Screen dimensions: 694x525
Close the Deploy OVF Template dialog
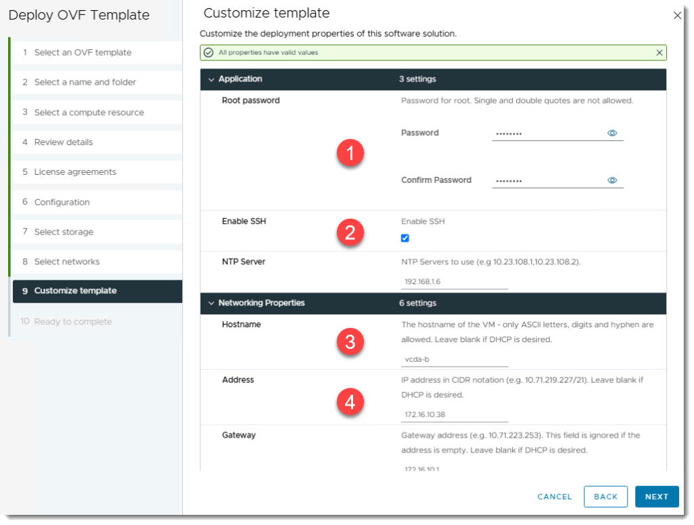click(x=677, y=16)
